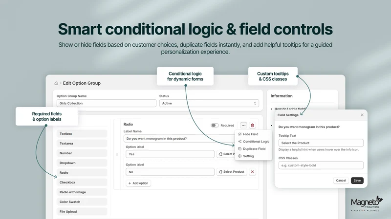Click the home breadcrumb icon

(x=56, y=83)
